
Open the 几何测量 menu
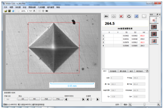pos(41,7)
